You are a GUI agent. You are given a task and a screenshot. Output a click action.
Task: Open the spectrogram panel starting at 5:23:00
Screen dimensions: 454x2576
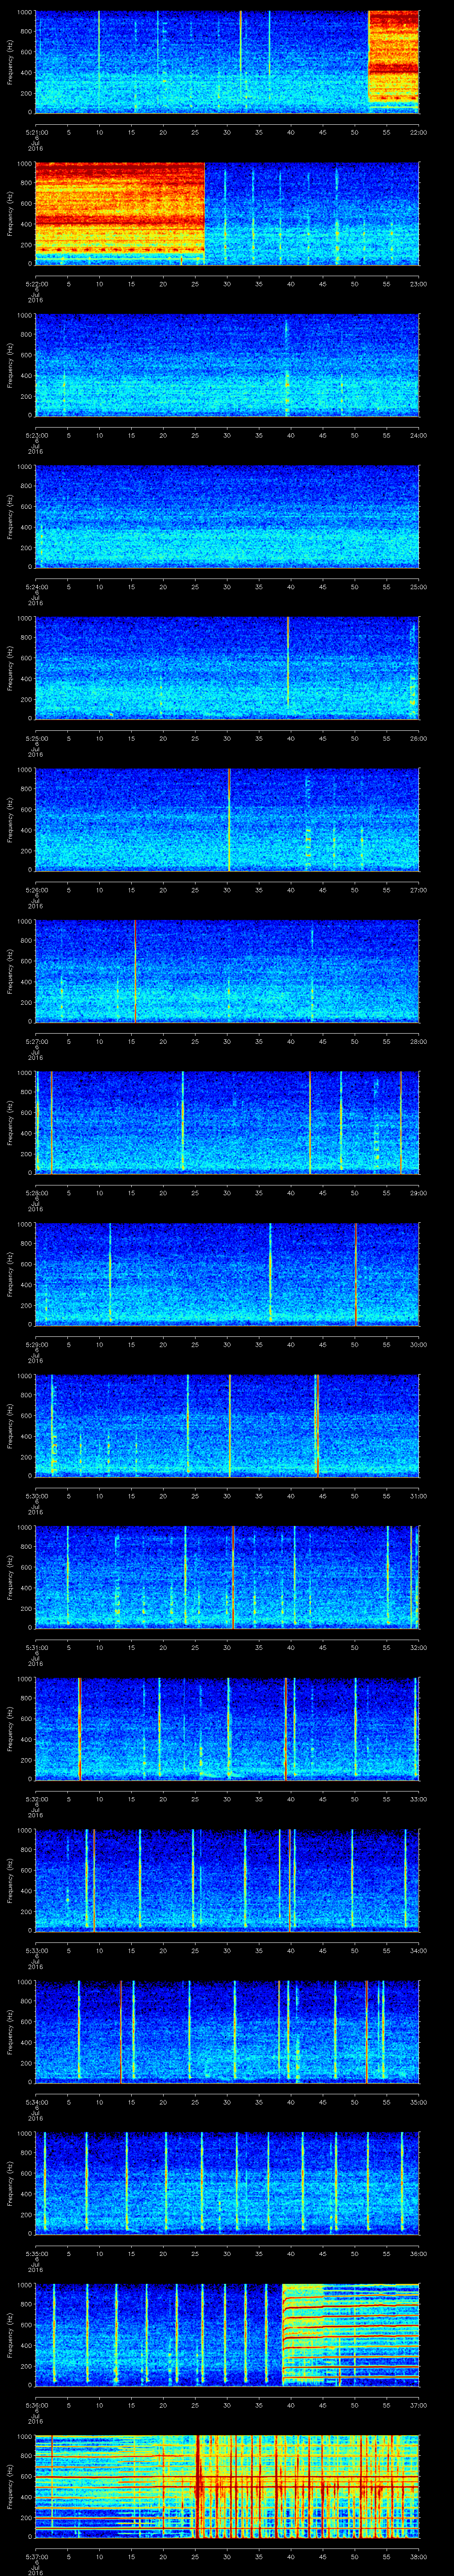click(227, 364)
